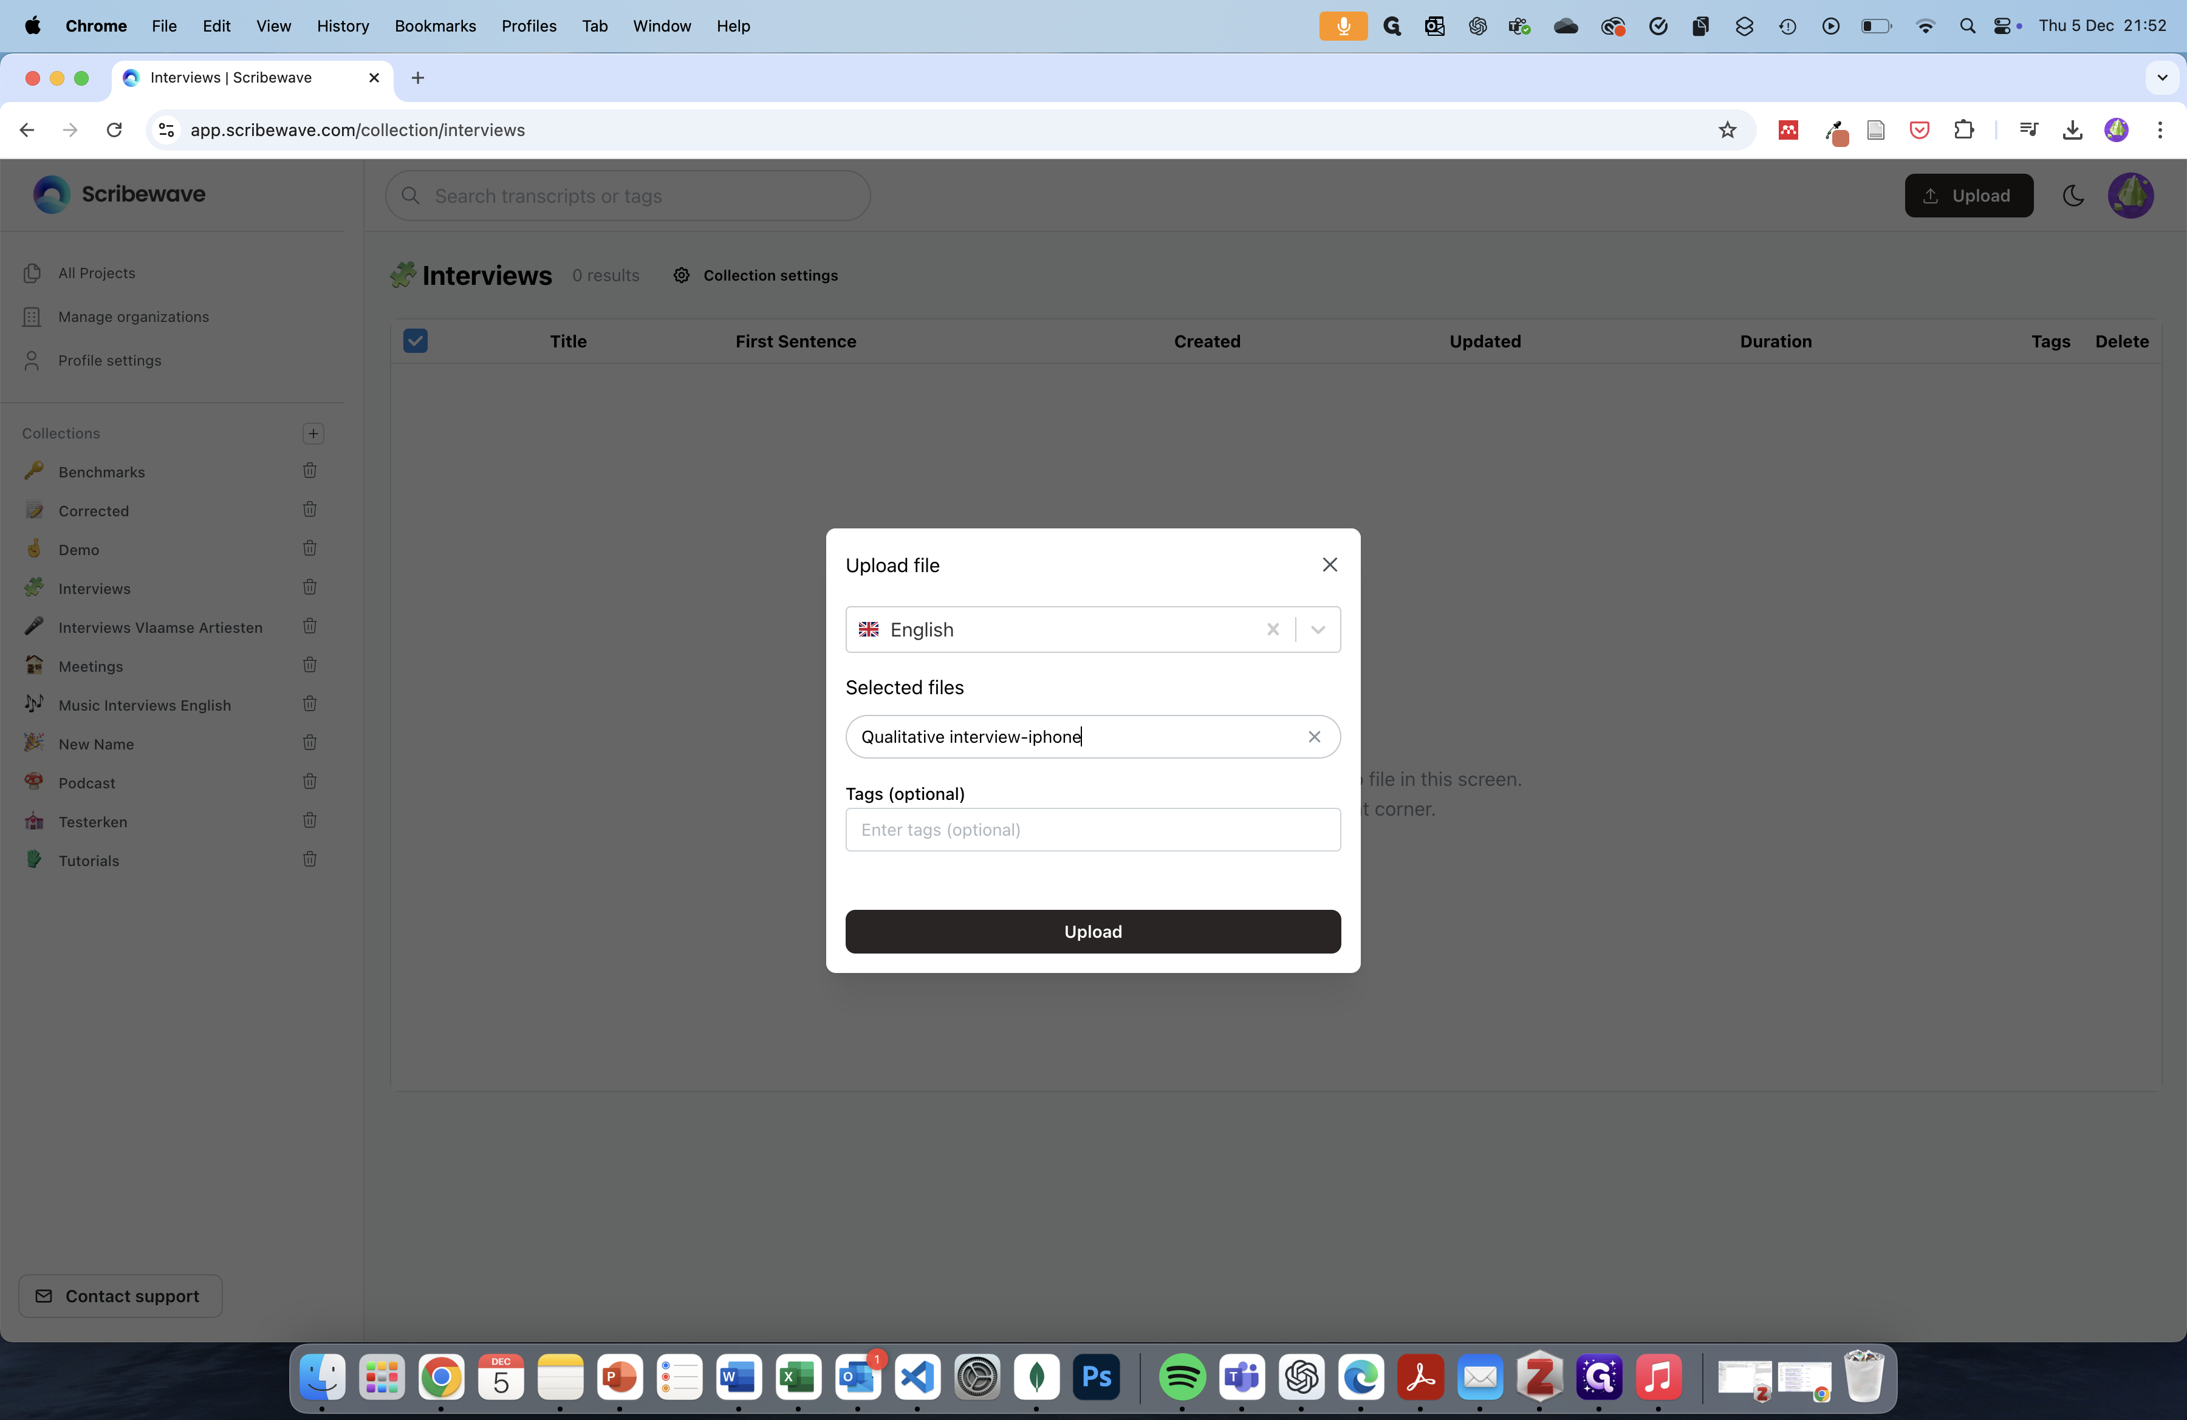
Task: Open Collection settings
Action: click(755, 276)
